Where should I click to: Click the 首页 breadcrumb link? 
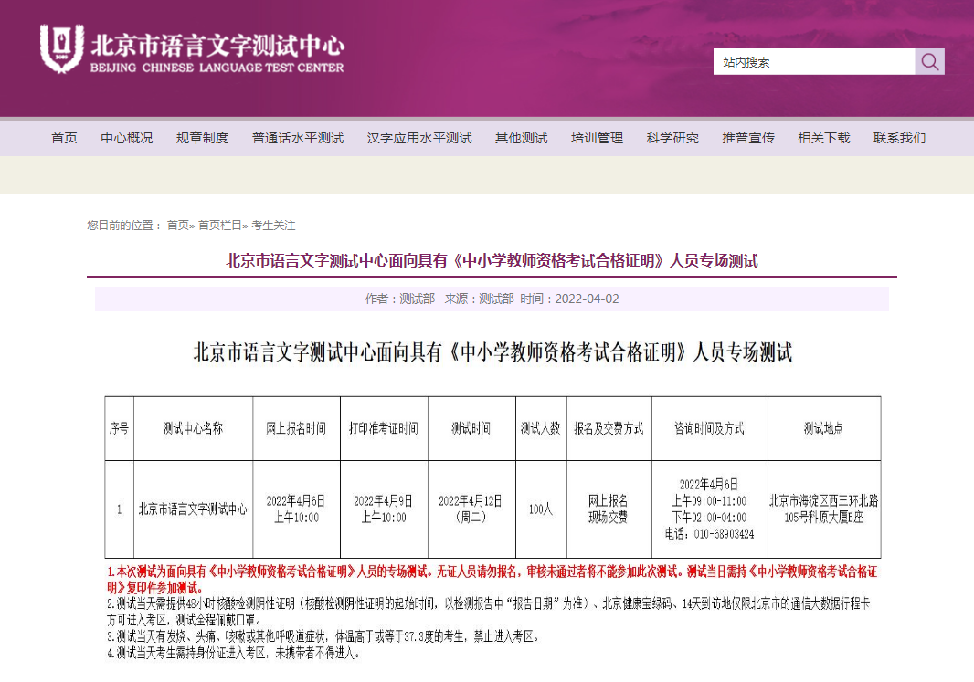point(177,225)
